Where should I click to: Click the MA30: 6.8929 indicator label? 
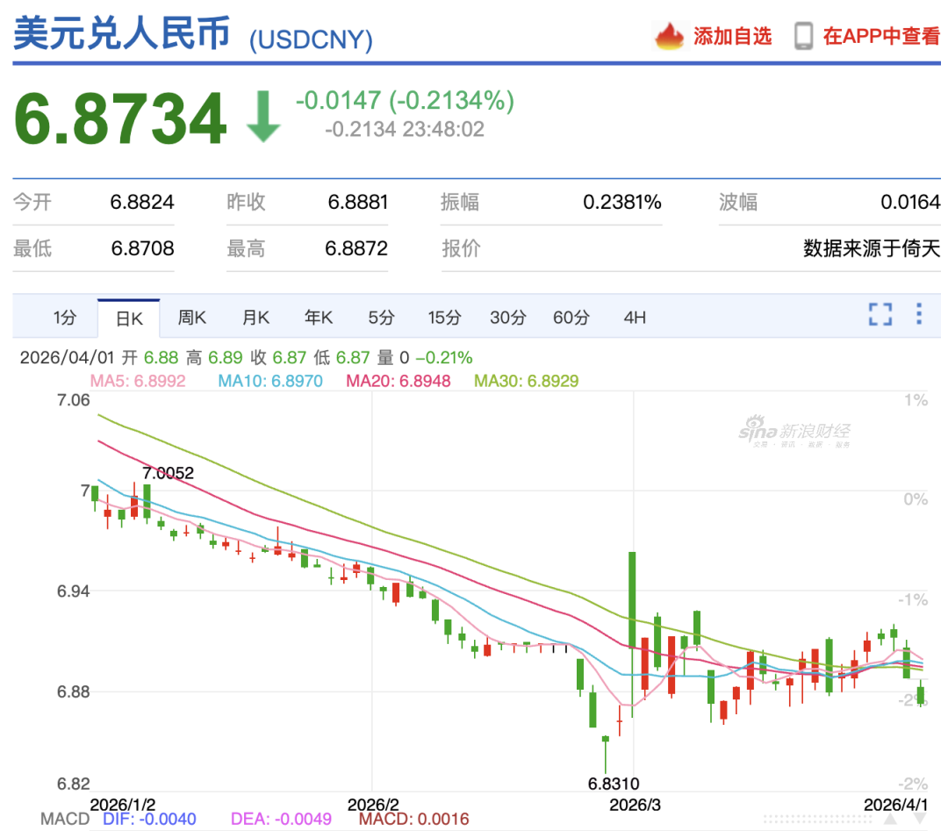[x=526, y=381]
